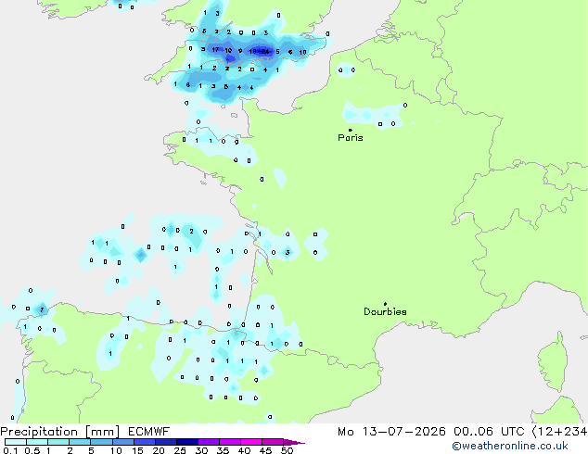Viewport: 588px width, 454px height.
Task: Click the Paris city label
Action: click(x=351, y=138)
